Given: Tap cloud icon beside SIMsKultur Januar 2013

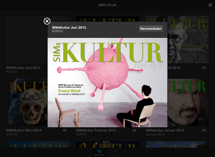Looking at the screenshot, I should click(204, 130).
